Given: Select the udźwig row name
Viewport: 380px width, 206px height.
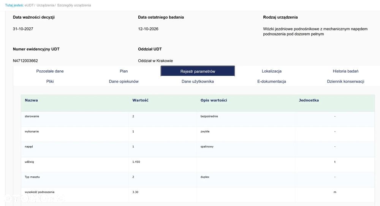Looking at the screenshot, I should [x=29, y=162].
